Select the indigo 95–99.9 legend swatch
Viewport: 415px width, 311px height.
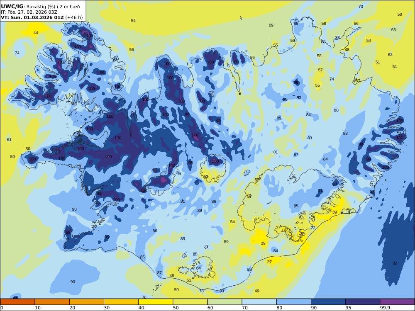(363, 302)
